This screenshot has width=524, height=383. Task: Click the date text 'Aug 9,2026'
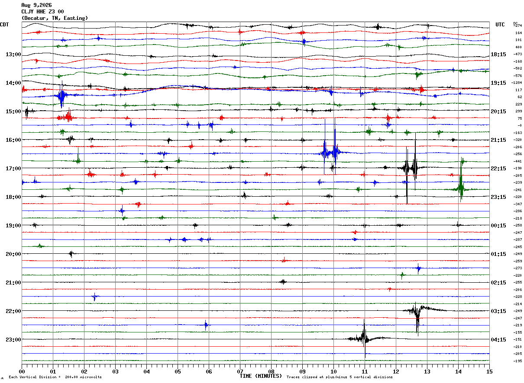pyautogui.click(x=36, y=5)
